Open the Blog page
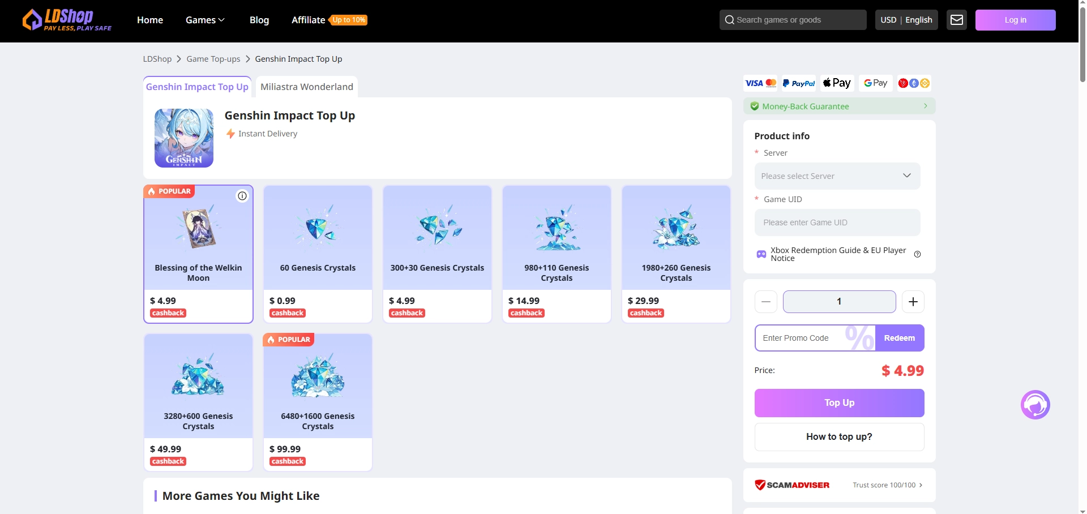1087x514 pixels. click(x=259, y=20)
